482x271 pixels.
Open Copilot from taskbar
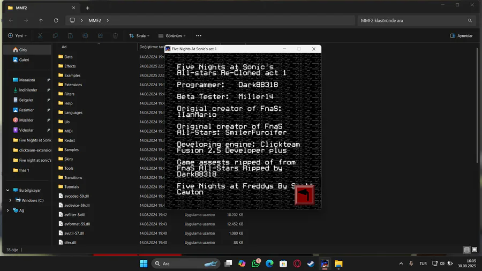242,264
